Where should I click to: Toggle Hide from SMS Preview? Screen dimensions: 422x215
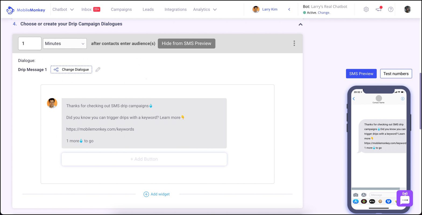coord(186,44)
